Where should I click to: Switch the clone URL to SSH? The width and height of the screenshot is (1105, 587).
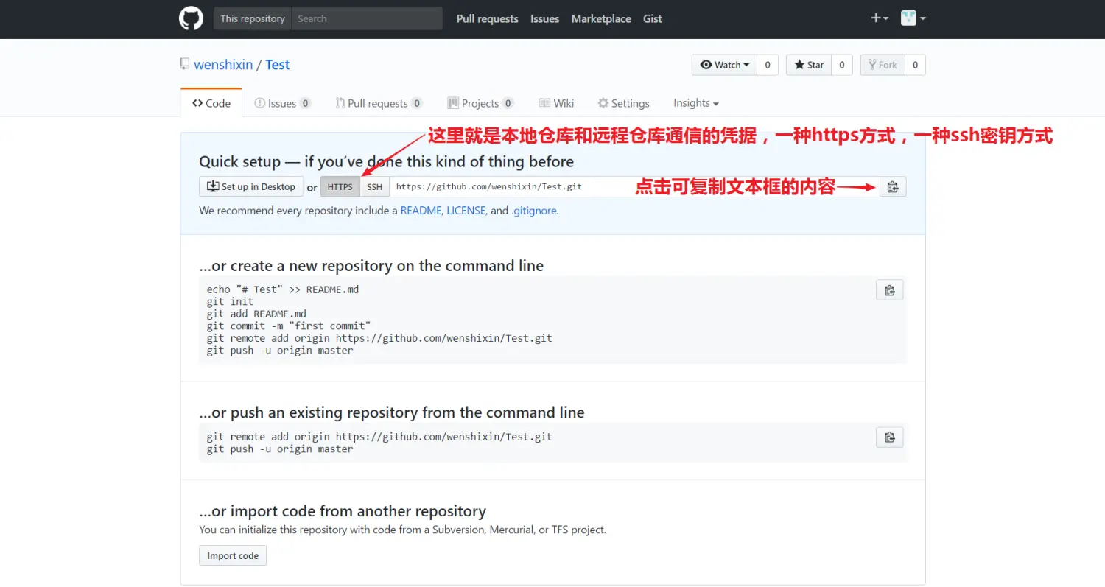click(375, 187)
